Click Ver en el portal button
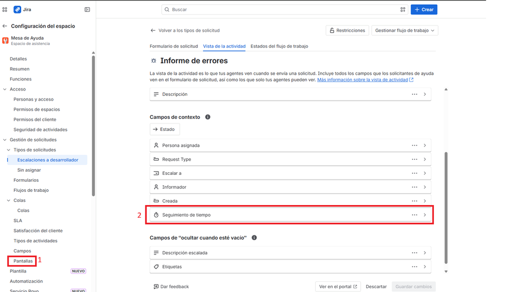The image size is (530, 292). [337, 287]
